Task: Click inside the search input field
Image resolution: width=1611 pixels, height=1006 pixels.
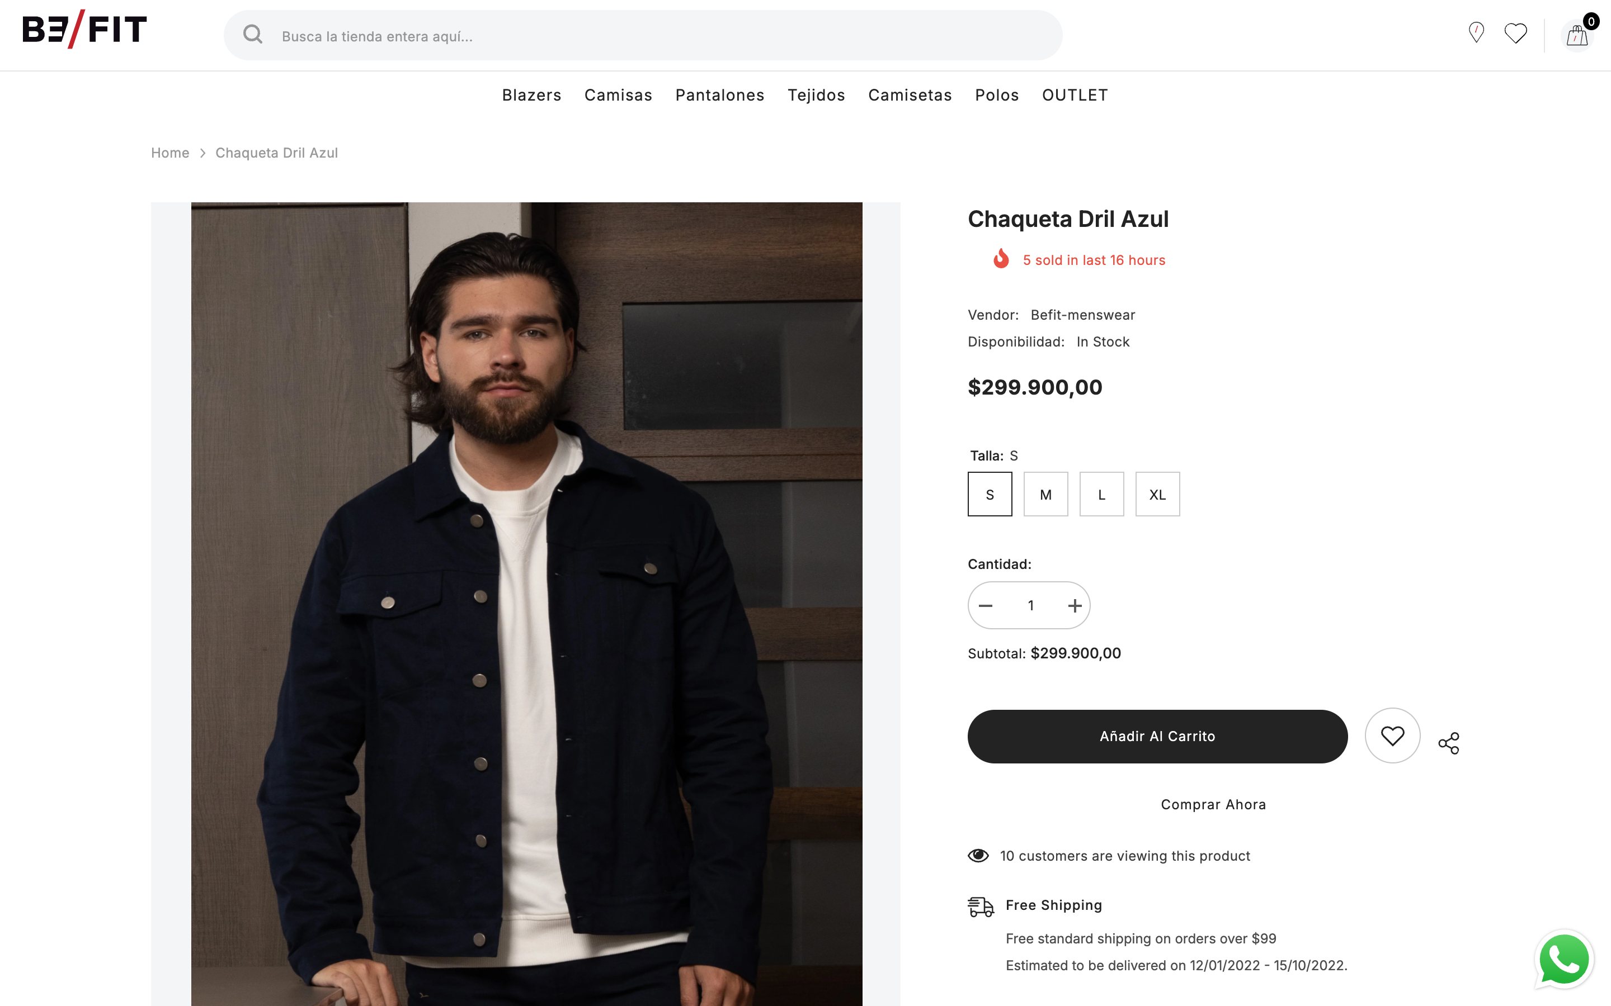Action: (599, 35)
